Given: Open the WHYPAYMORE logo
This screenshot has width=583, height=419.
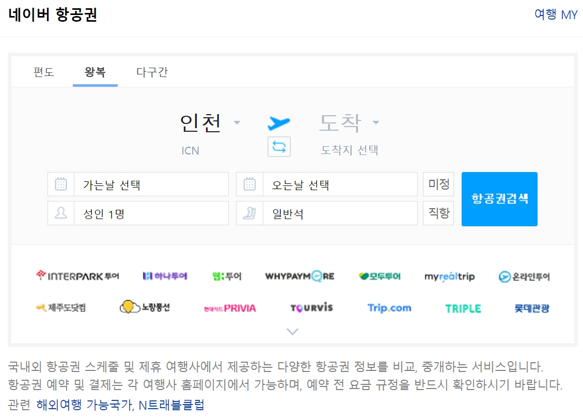Looking at the screenshot, I should coord(300,276).
